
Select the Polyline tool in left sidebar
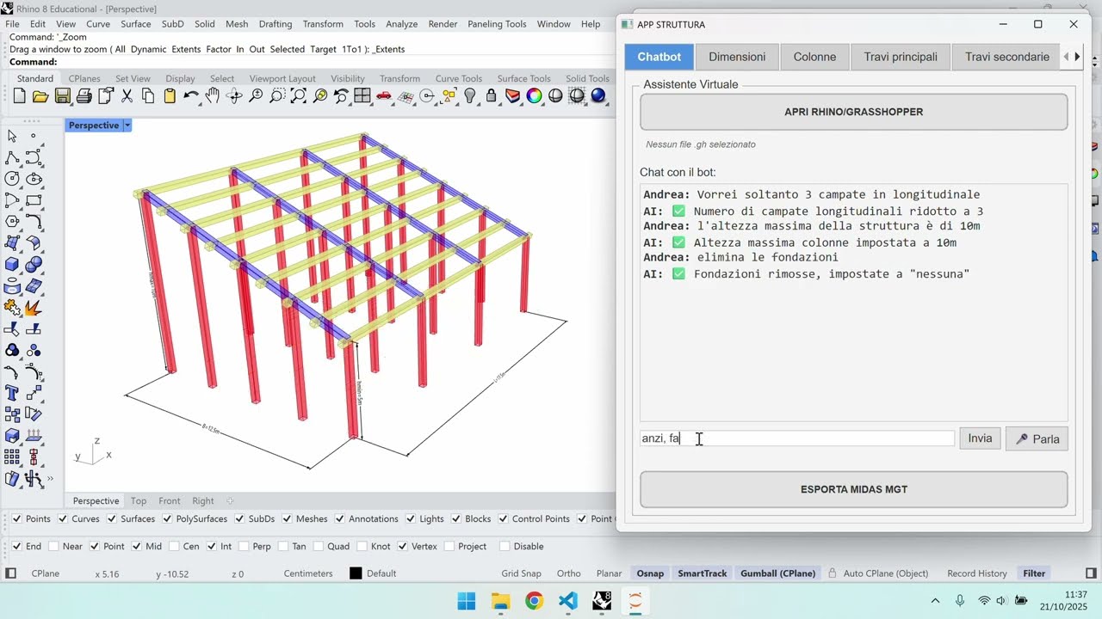pyautogui.click(x=12, y=157)
